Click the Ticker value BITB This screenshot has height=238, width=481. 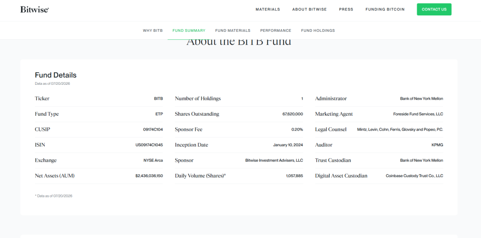158,99
